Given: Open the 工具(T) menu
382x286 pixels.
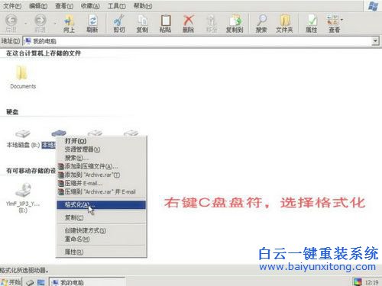Looking at the screenshot, I should [x=116, y=5].
